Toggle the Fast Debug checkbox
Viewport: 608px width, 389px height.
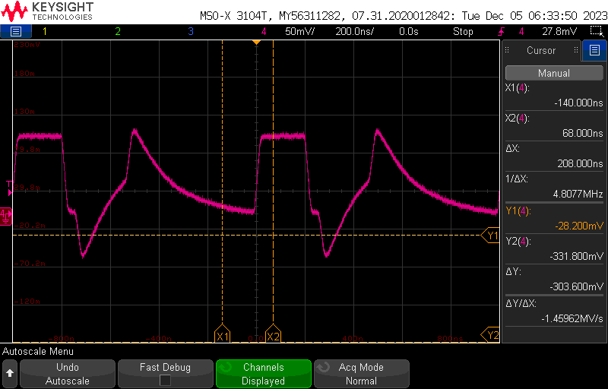pos(165,381)
